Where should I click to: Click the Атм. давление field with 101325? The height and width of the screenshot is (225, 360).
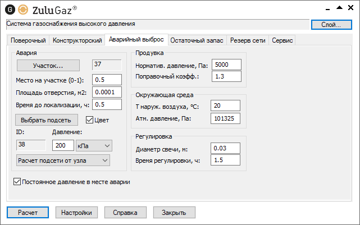(225, 118)
